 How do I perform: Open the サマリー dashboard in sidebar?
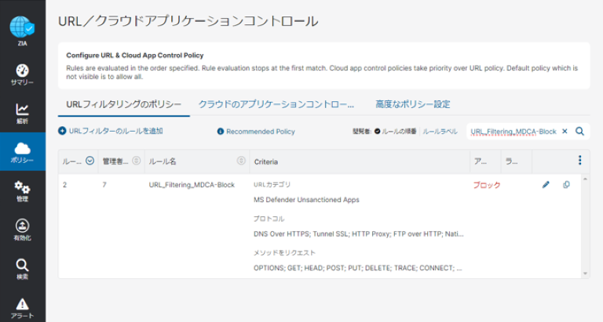tap(22, 75)
